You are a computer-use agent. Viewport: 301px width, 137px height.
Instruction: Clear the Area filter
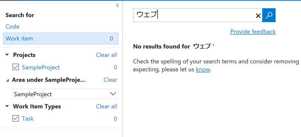110,80
